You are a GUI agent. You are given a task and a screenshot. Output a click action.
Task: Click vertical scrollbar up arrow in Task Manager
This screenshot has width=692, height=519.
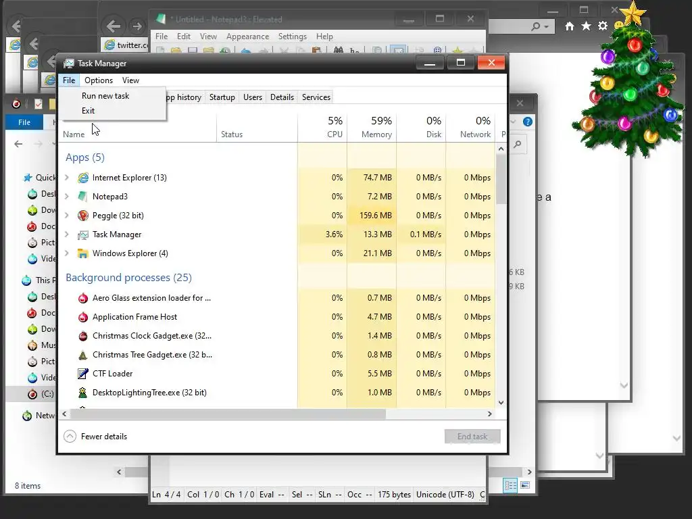501,149
